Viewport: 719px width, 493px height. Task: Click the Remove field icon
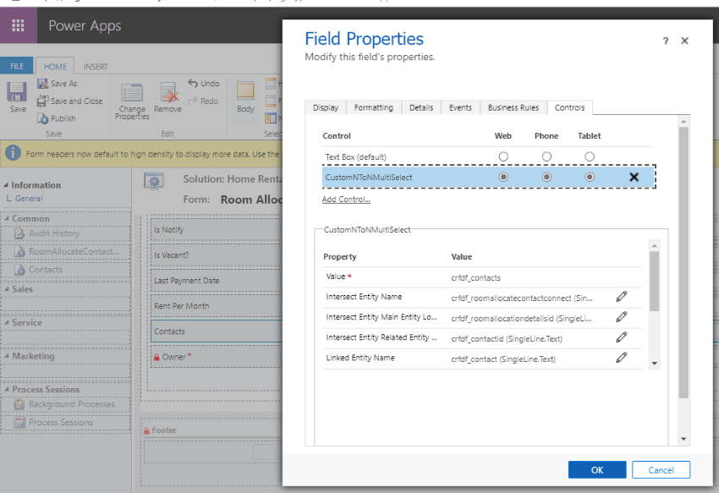click(x=168, y=93)
